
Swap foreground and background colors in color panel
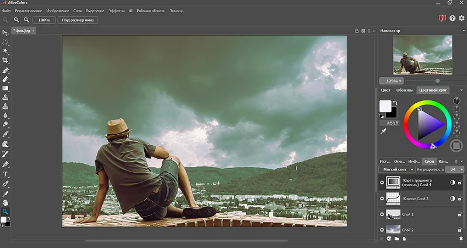pos(395,103)
